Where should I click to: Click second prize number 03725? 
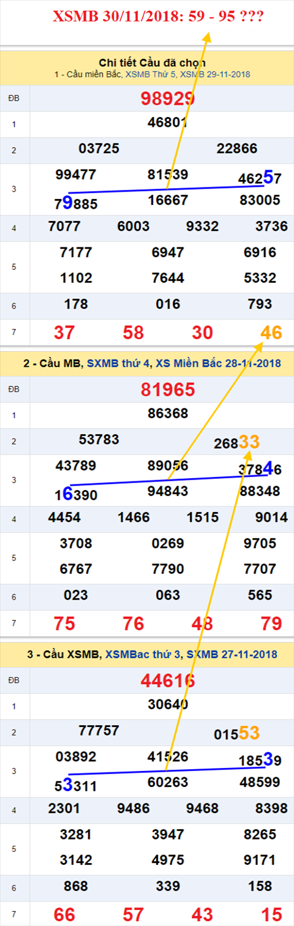(x=99, y=148)
